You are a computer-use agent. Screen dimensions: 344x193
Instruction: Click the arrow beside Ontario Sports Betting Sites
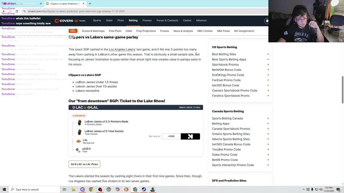[268, 134]
